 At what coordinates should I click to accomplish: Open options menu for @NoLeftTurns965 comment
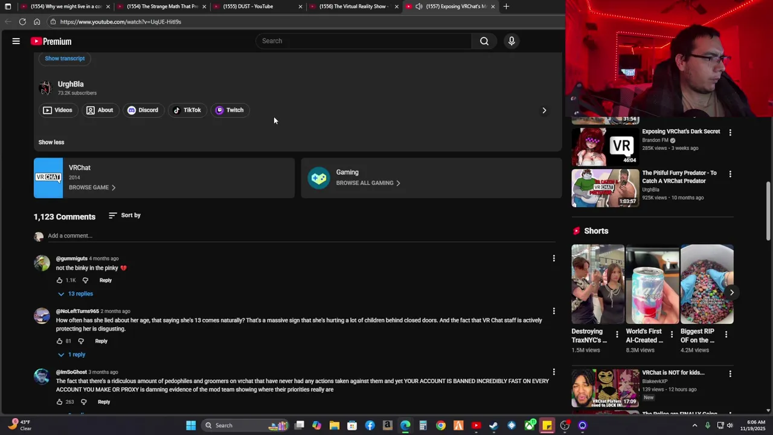tap(554, 311)
